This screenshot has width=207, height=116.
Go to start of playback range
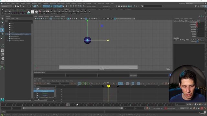click(188, 104)
